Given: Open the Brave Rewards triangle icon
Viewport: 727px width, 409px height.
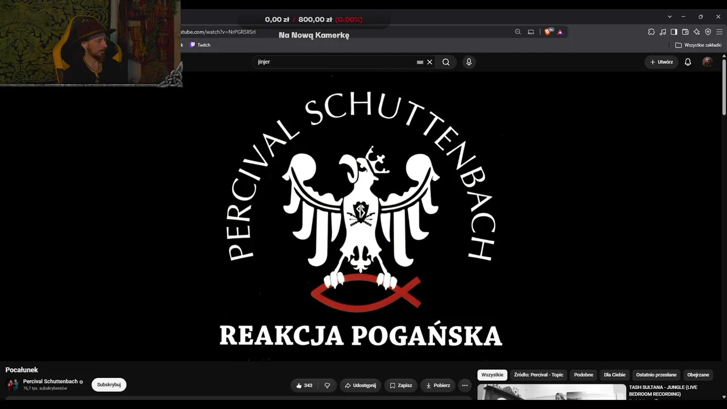Looking at the screenshot, I should tap(560, 32).
